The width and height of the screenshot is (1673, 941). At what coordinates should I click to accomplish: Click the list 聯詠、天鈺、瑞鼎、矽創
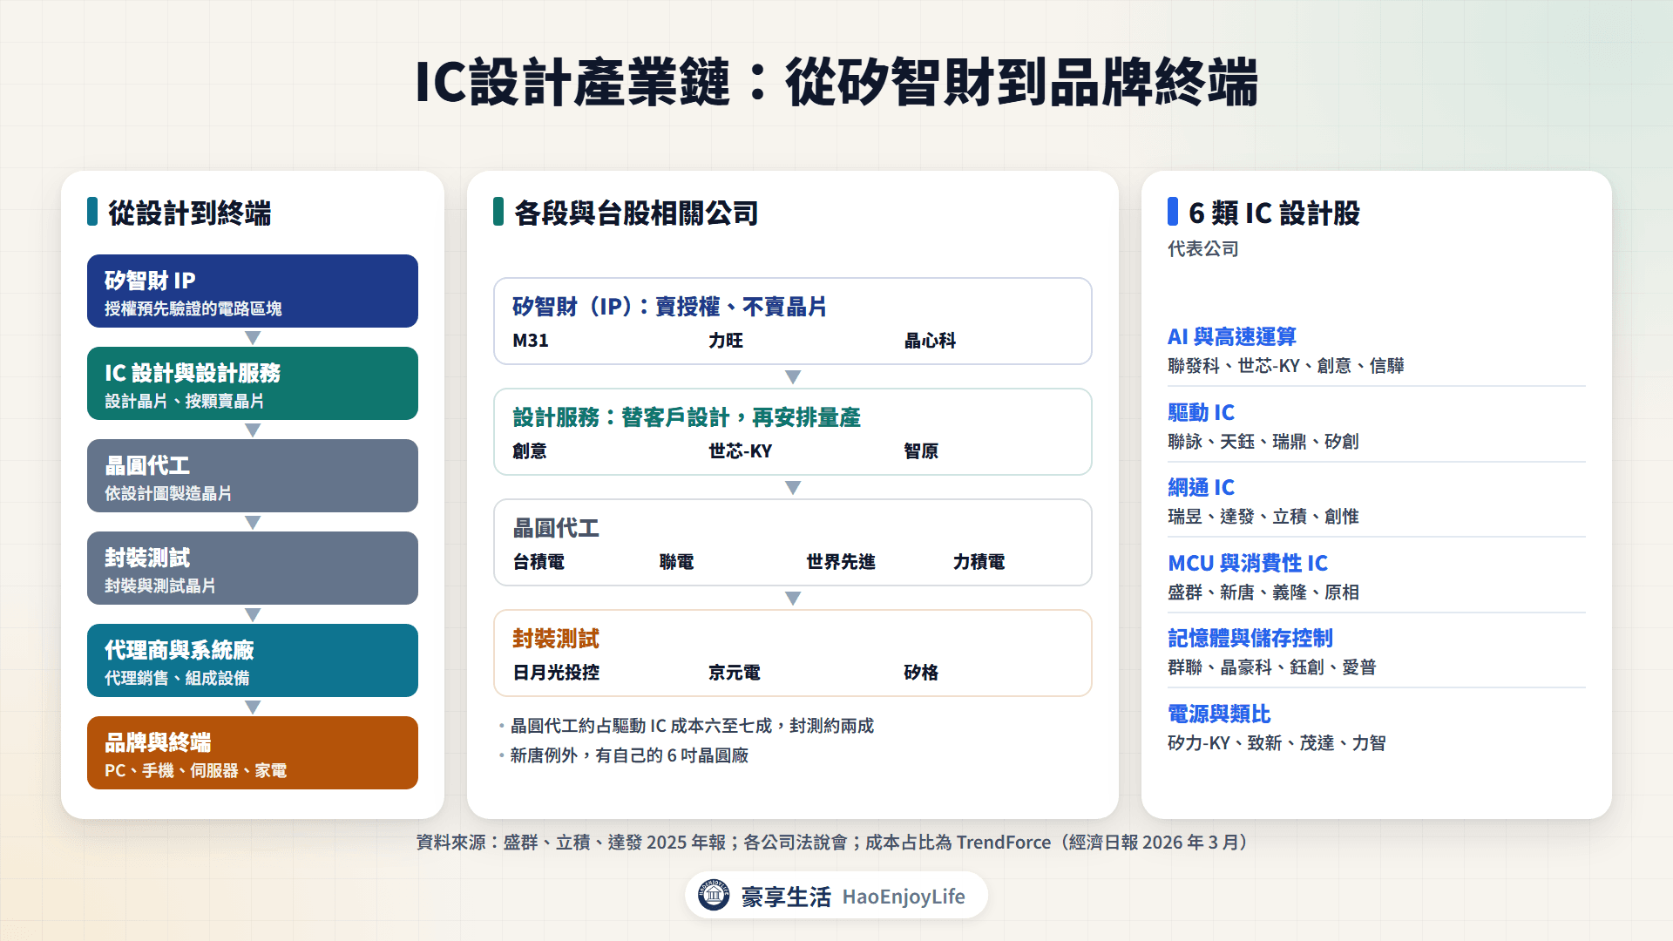pos(1263,442)
